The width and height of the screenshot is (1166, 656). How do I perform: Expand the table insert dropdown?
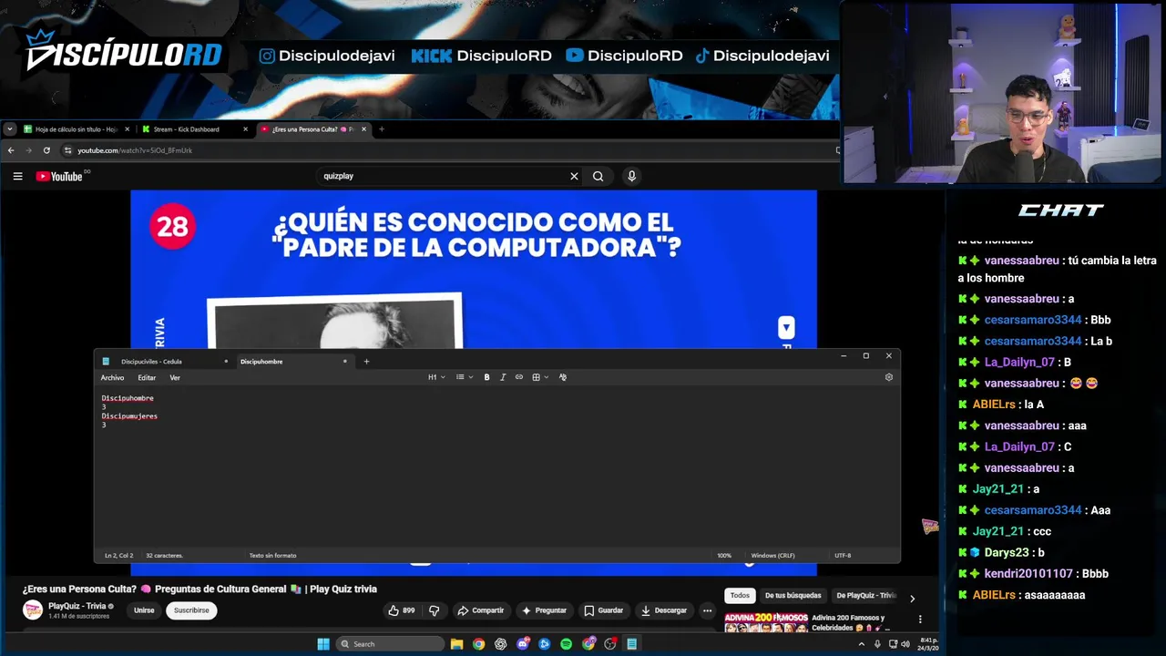pyautogui.click(x=540, y=377)
